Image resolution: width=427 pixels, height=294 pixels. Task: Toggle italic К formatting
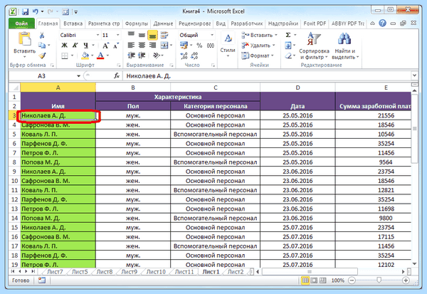pyautogui.click(x=75, y=46)
